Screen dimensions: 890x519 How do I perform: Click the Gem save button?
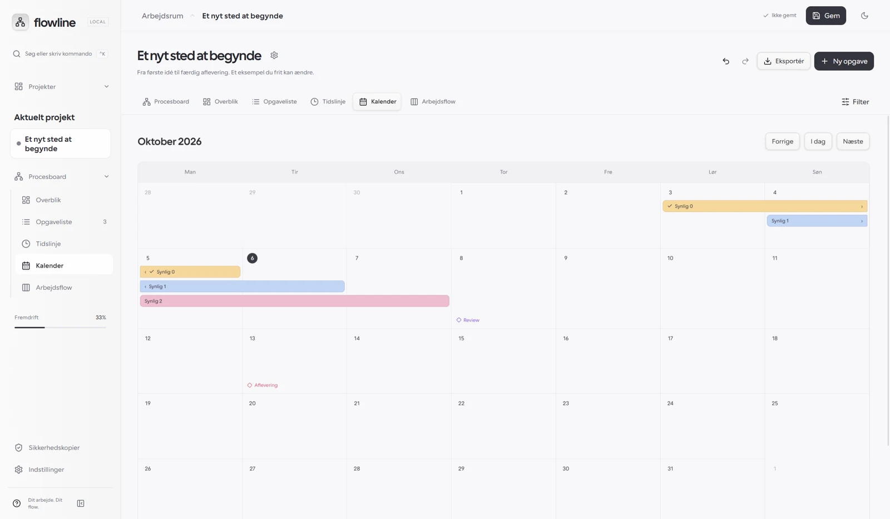(x=825, y=16)
